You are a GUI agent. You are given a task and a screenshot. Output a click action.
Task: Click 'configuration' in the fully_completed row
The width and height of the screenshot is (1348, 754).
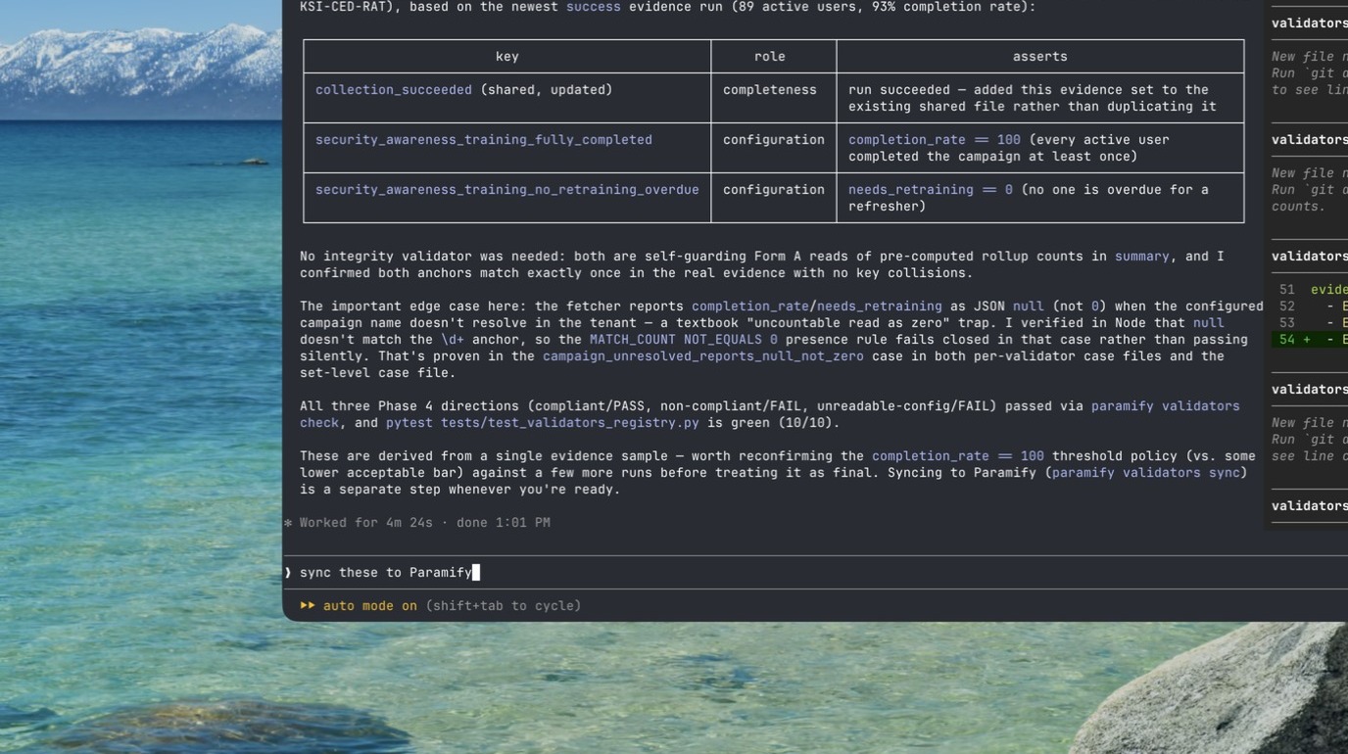point(774,140)
